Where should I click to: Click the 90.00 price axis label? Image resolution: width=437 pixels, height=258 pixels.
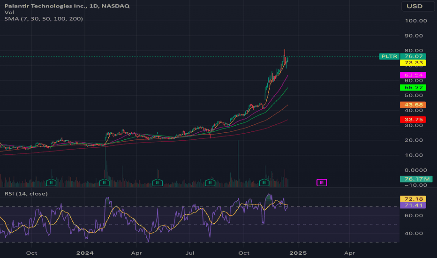pyautogui.click(x=414, y=36)
